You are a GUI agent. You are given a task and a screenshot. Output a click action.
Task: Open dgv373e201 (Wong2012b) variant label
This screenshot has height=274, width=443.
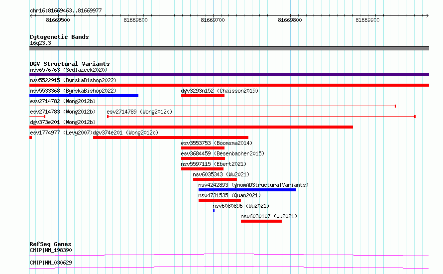tap(63, 122)
